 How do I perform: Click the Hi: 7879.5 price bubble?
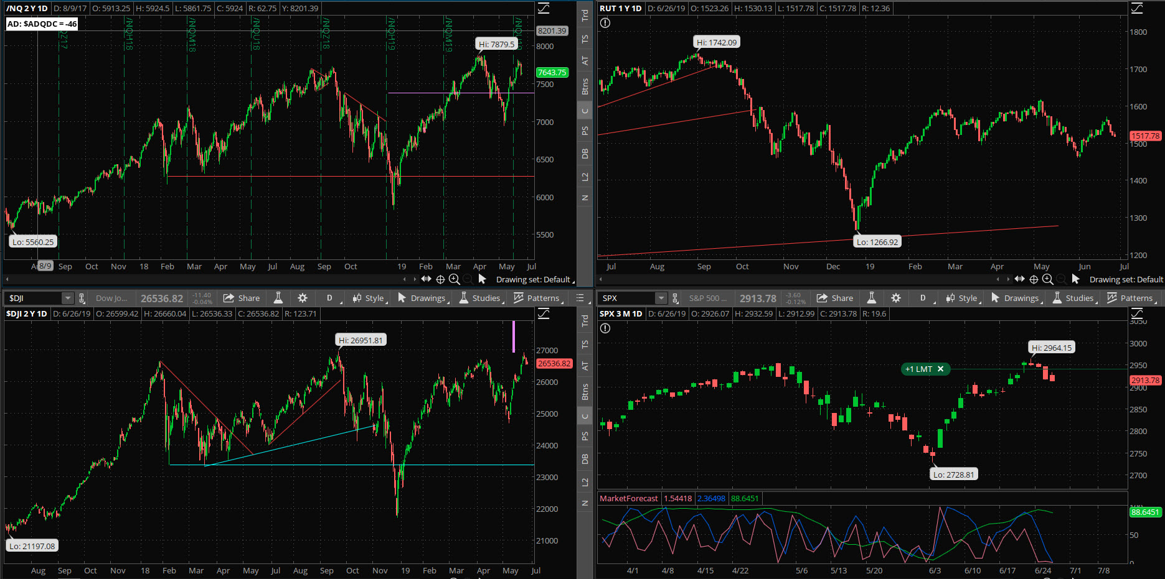click(x=497, y=44)
